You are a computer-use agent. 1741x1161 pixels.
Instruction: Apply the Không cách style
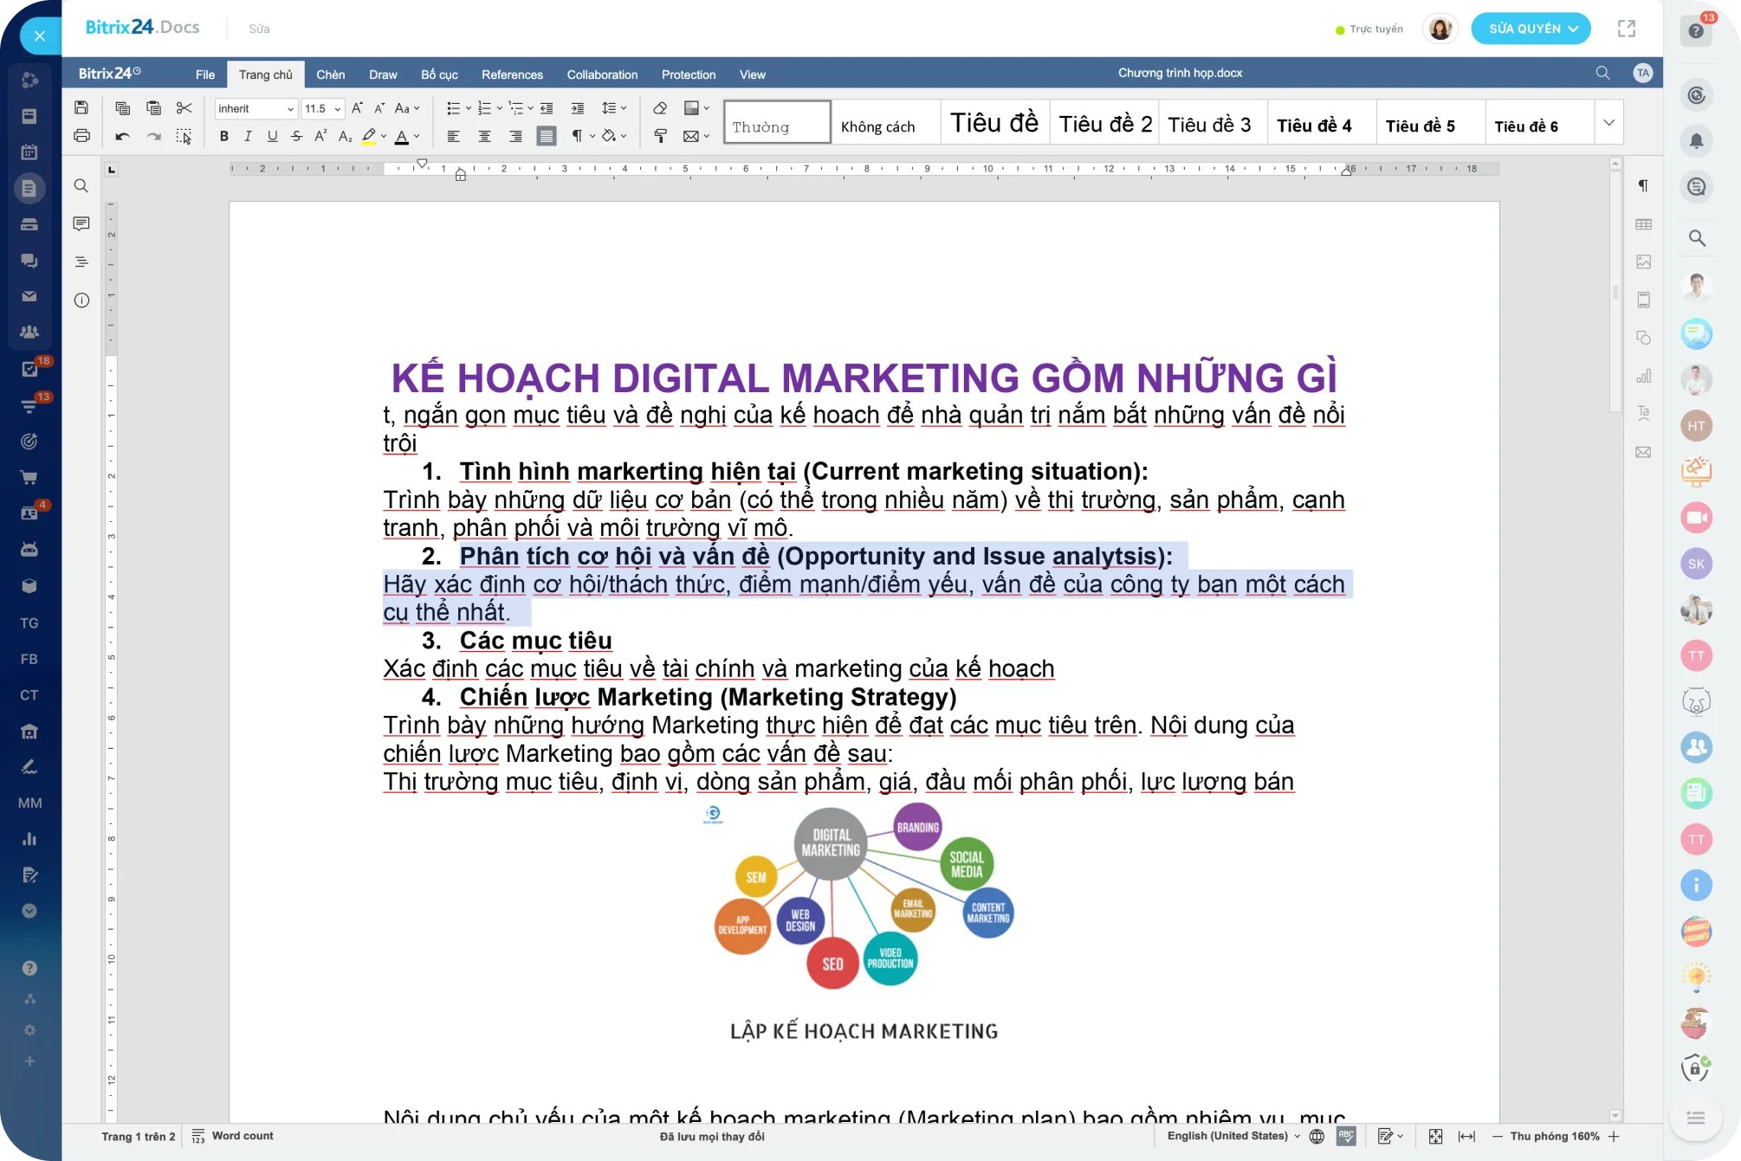[x=886, y=123]
